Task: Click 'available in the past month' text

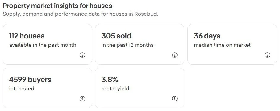Action: point(43,45)
